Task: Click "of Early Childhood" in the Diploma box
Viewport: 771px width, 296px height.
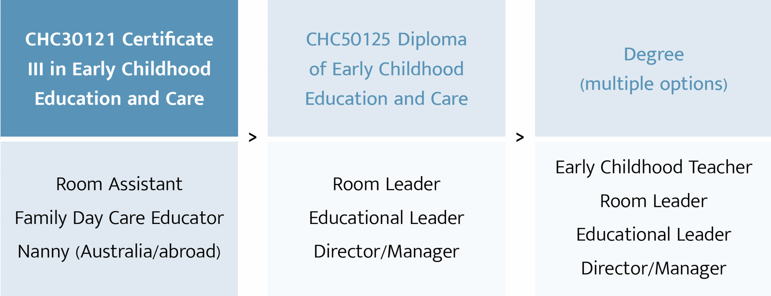Action: click(386, 69)
